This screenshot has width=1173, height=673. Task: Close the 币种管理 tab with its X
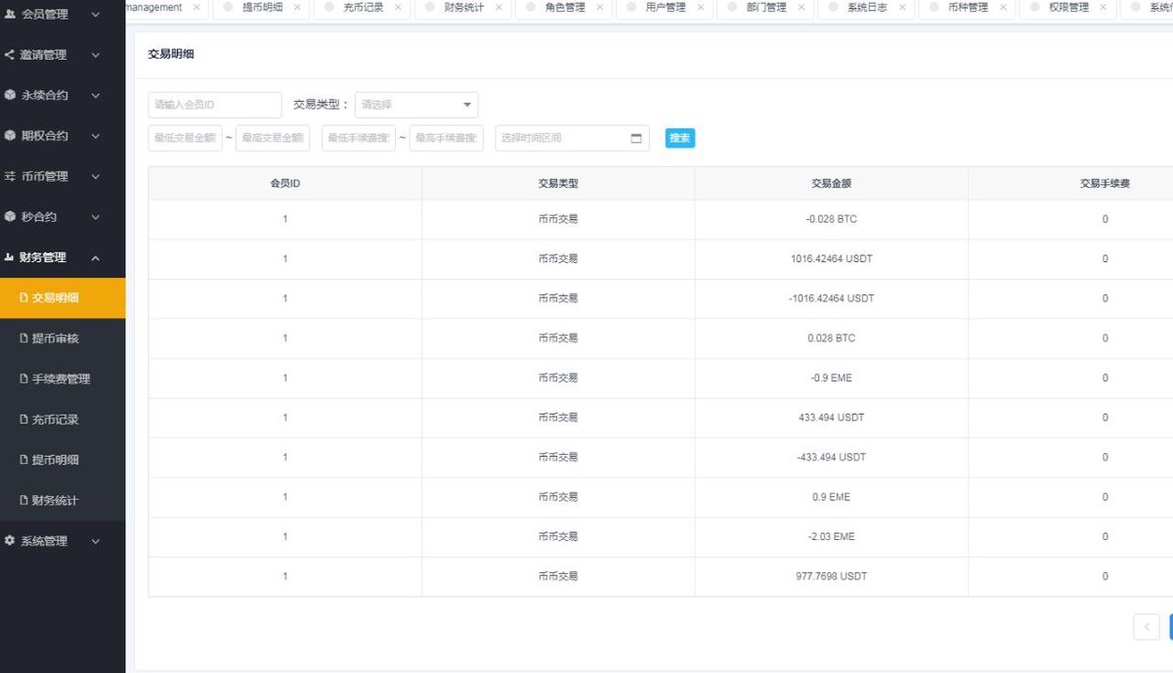point(1002,7)
